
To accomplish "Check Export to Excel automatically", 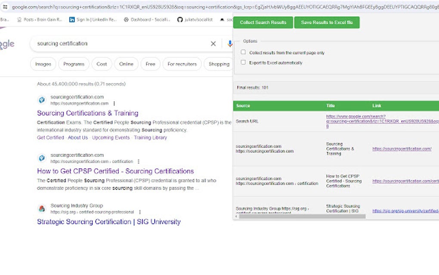I will tap(243, 62).
